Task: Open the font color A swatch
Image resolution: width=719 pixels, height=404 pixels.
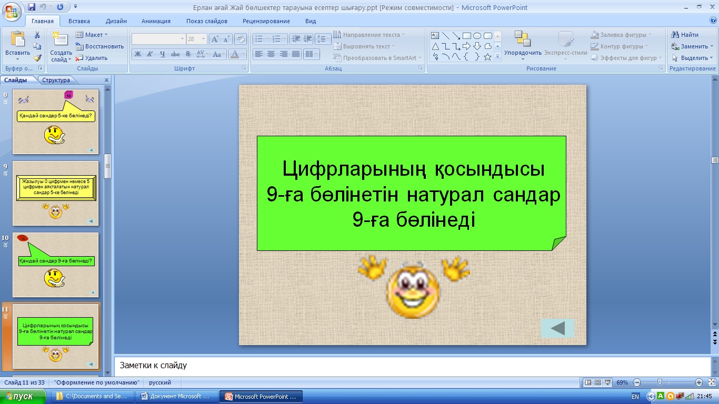Action: pyautogui.click(x=235, y=54)
